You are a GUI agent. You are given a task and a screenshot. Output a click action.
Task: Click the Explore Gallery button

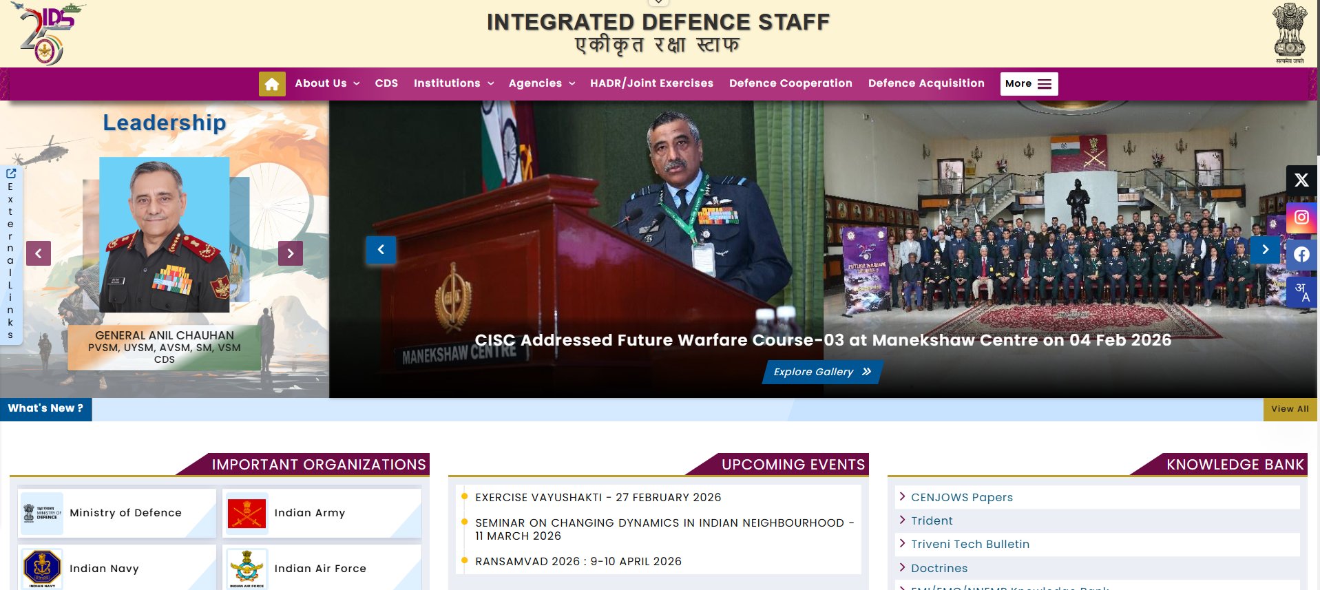tap(821, 372)
